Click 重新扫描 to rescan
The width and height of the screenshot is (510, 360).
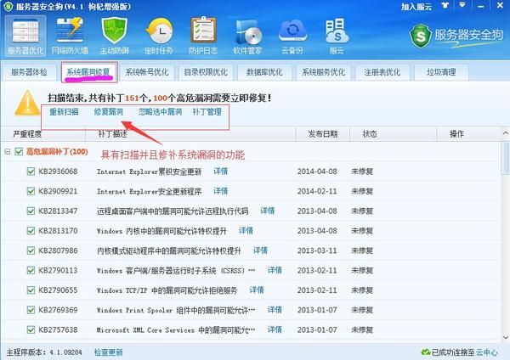click(x=64, y=112)
